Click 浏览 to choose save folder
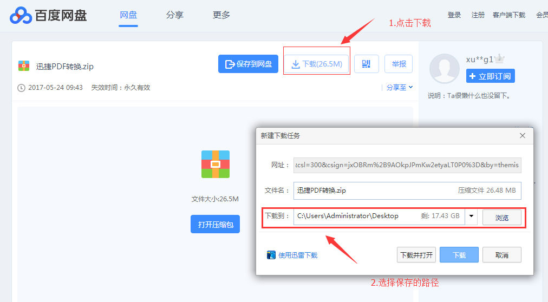 (501, 218)
